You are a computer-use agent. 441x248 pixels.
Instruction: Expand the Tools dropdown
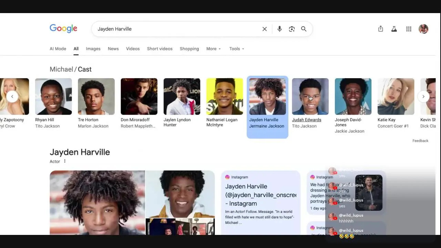pos(237,49)
